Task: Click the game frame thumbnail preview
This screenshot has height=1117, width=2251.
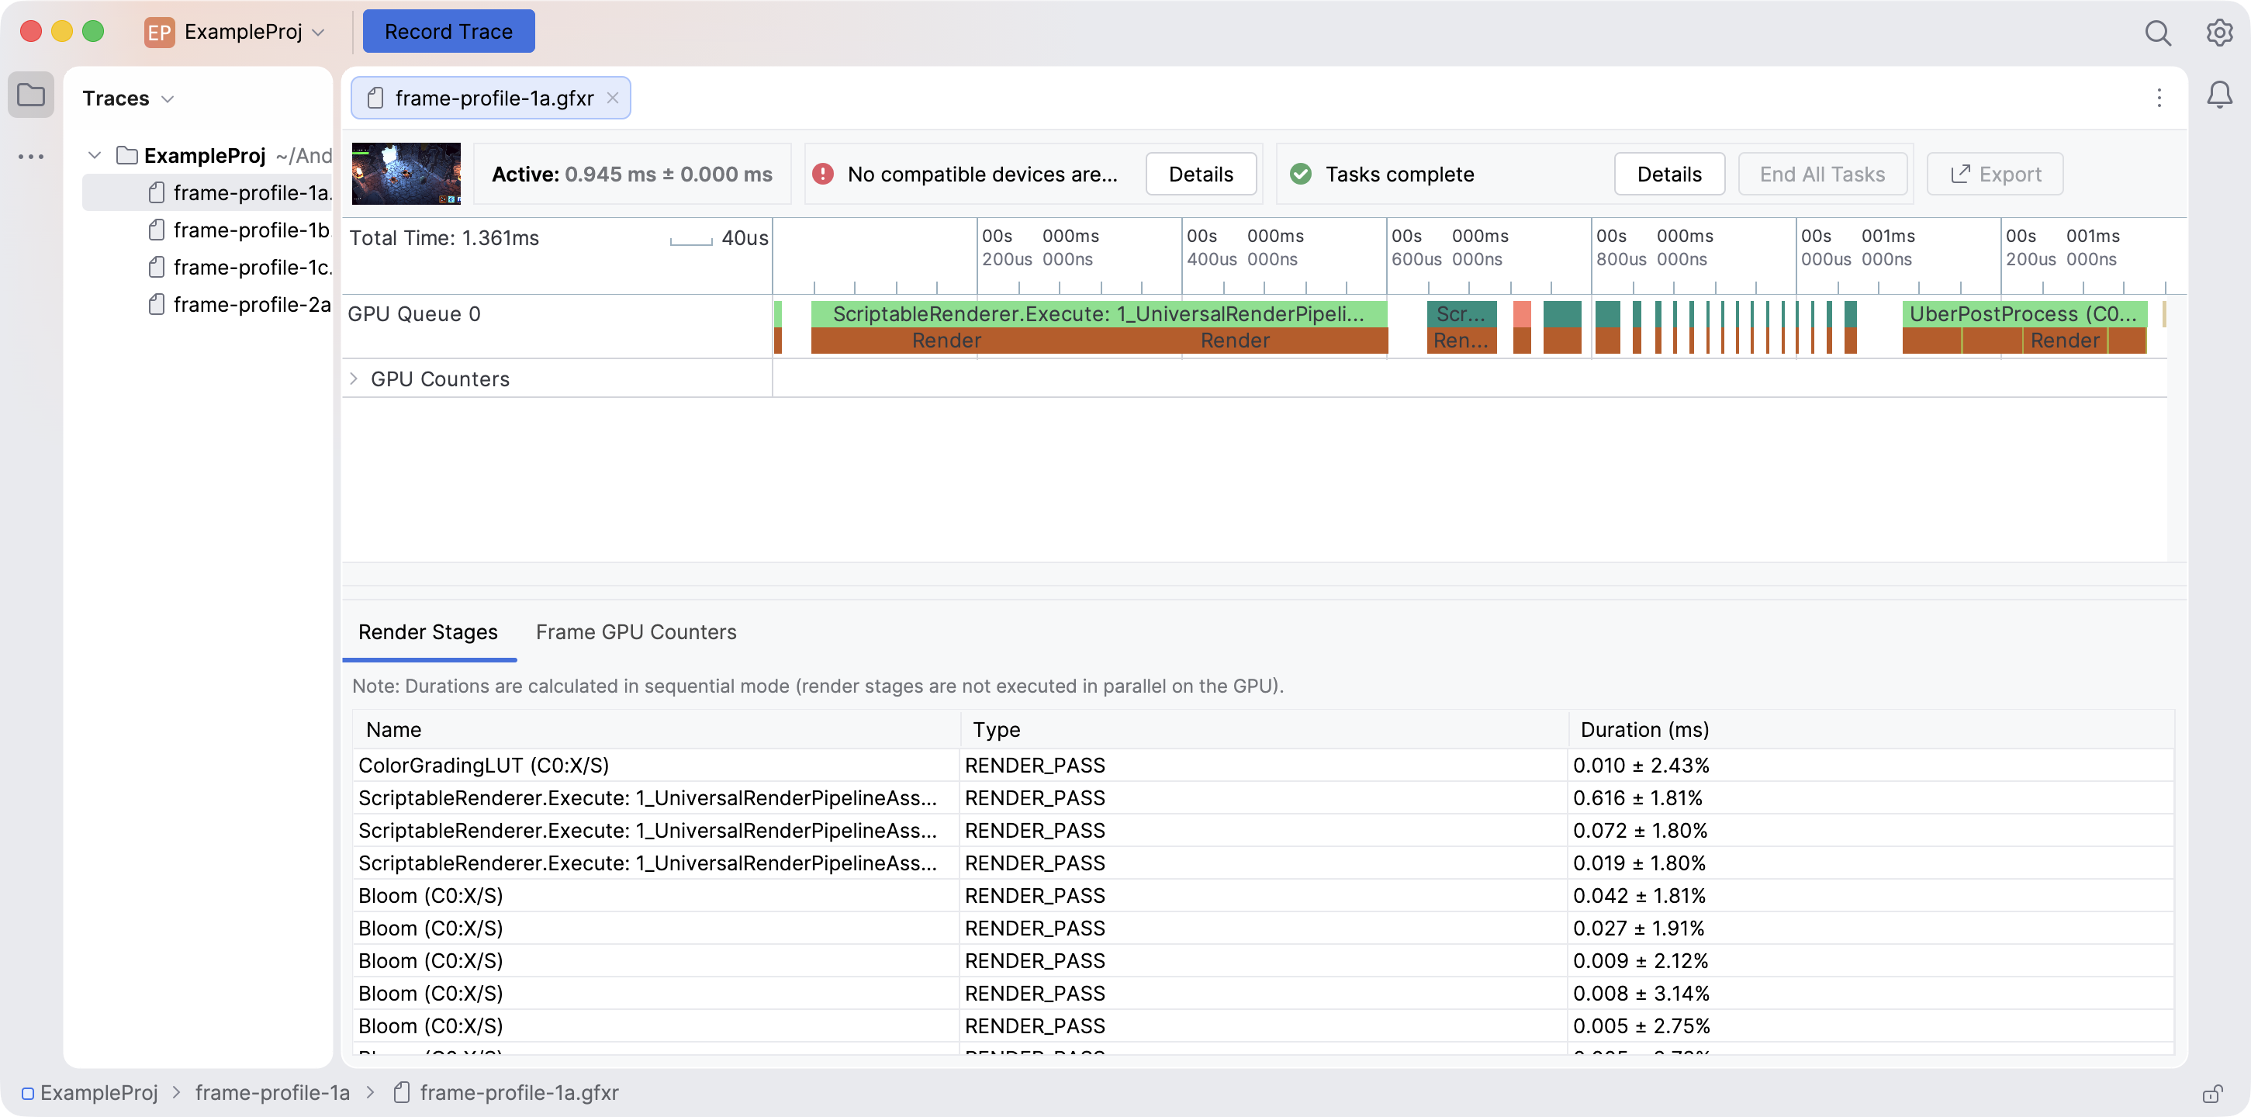Action: (406, 174)
